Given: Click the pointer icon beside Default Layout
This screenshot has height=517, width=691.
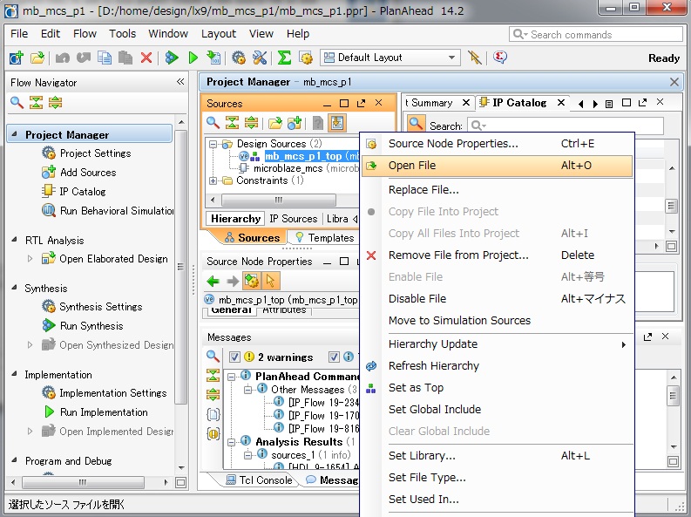Looking at the screenshot, I should tap(475, 58).
